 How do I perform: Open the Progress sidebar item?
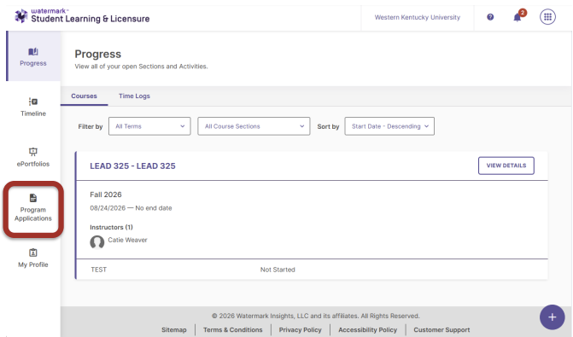pyautogui.click(x=33, y=56)
